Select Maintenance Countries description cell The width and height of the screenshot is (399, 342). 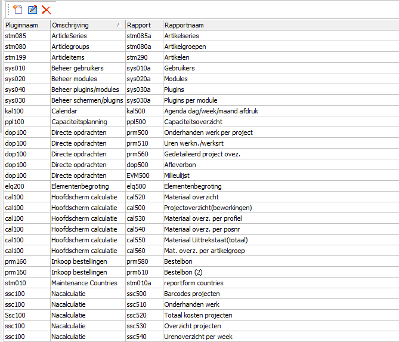click(88, 283)
